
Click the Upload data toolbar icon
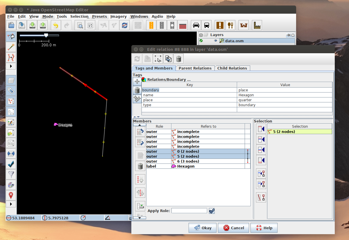[x=43, y=26]
